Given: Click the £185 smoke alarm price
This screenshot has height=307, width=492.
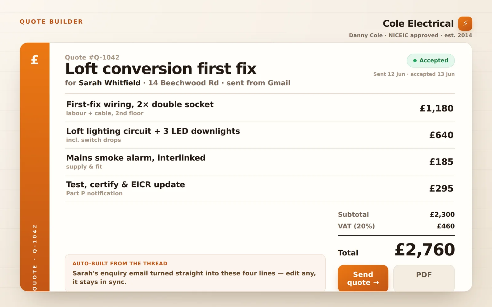Looking at the screenshot, I should [441, 162].
